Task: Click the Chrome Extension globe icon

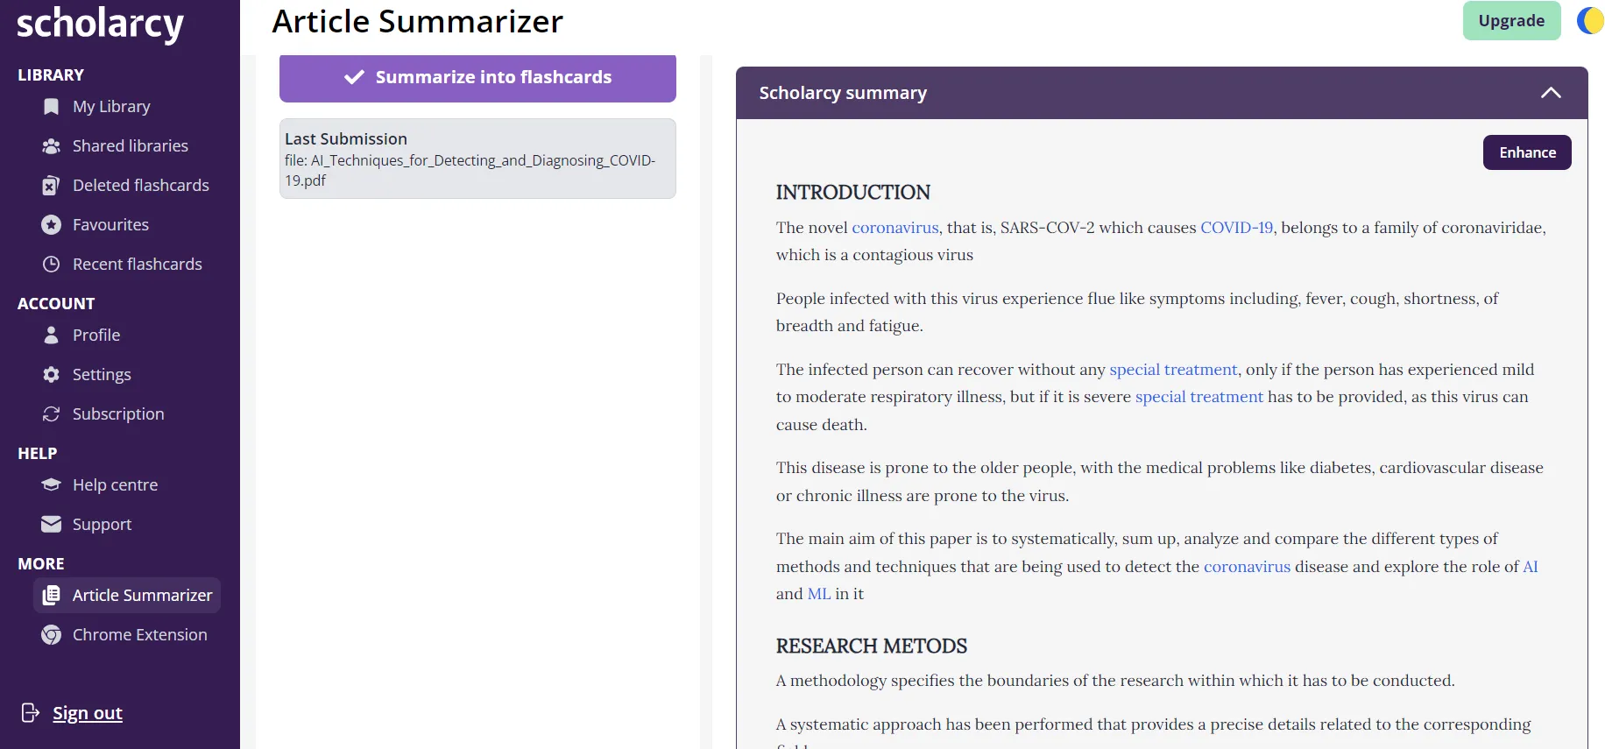Action: (51, 634)
